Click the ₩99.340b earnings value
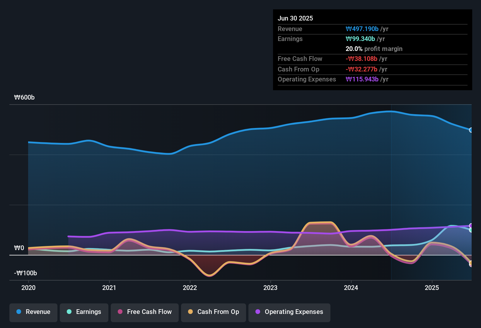The height and width of the screenshot is (328, 481). click(360, 39)
